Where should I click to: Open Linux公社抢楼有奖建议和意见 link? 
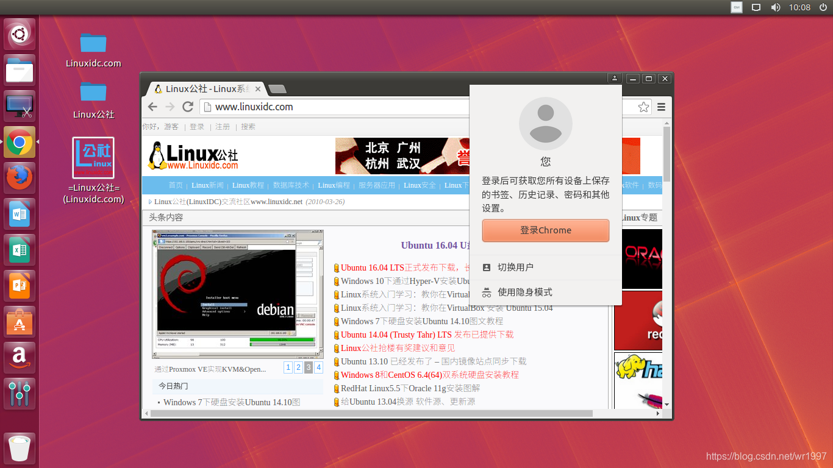click(x=398, y=348)
